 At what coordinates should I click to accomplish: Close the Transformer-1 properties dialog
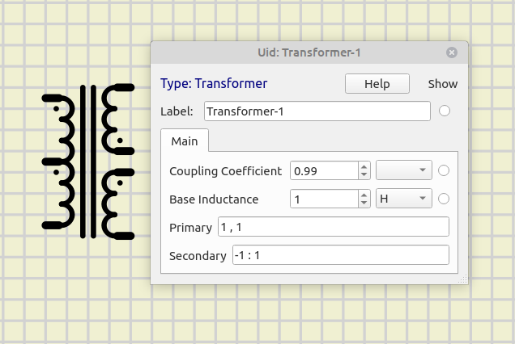coord(452,52)
